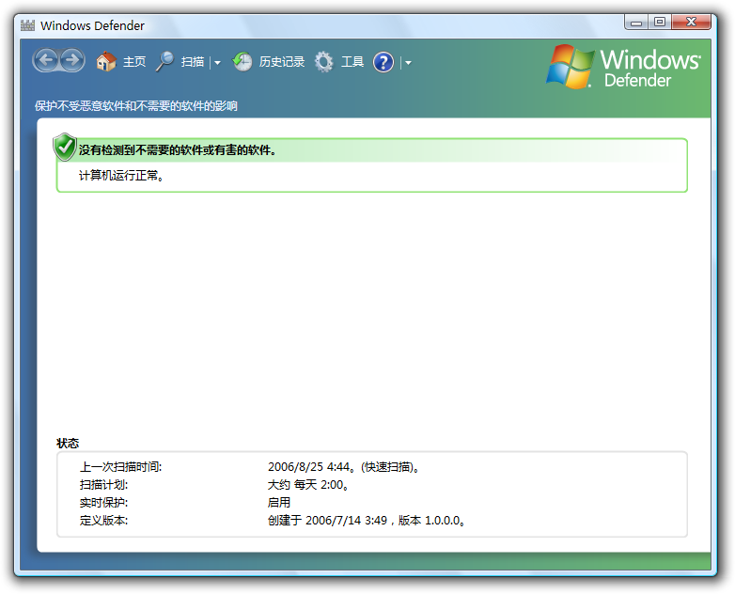
Task: Select the text 没有检测到不需要的软件或有害的软件
Action: (x=178, y=150)
